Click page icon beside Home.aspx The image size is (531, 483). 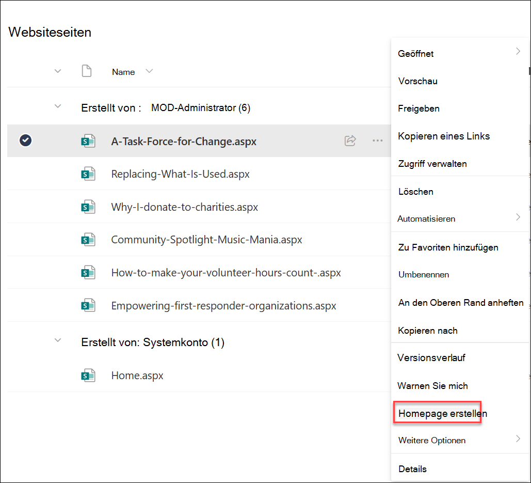88,376
